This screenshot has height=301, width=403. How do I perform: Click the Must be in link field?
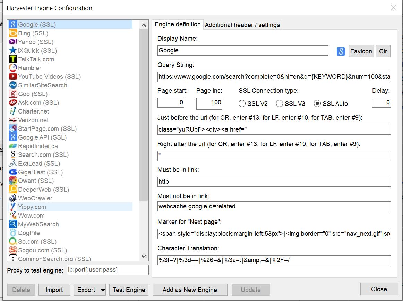274,182
